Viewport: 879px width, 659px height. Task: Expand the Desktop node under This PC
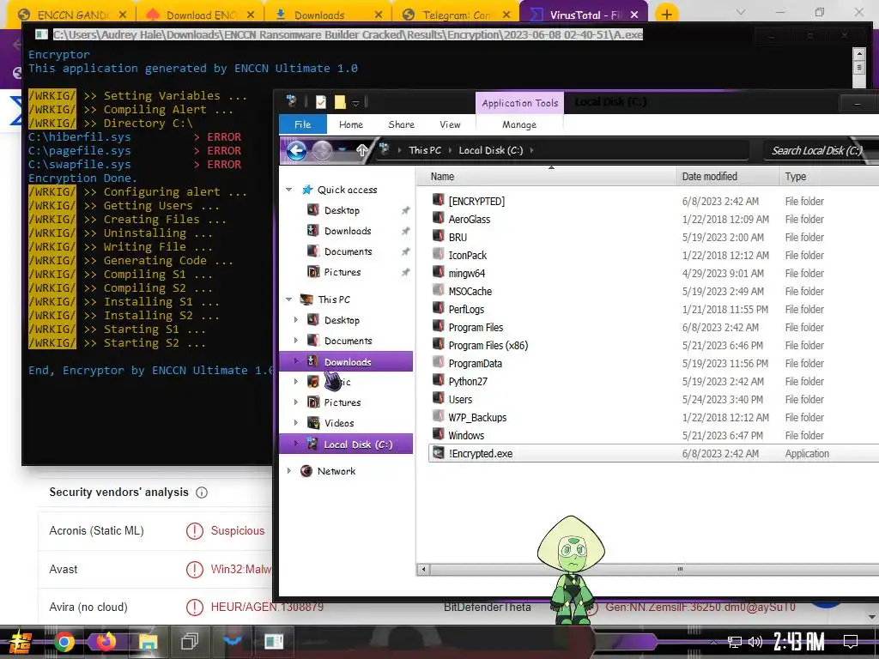[296, 320]
